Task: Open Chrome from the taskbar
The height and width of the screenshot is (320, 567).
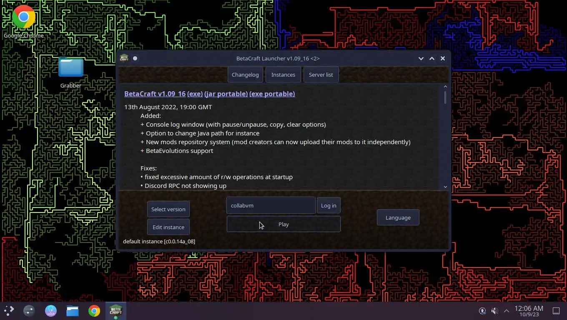Action: coord(94,311)
